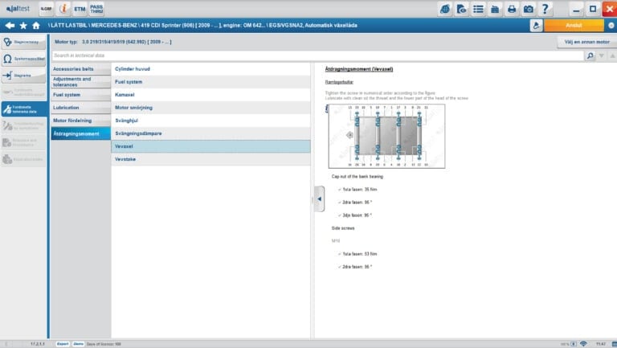
Task: Open the ETM module icon
Action: click(x=78, y=9)
